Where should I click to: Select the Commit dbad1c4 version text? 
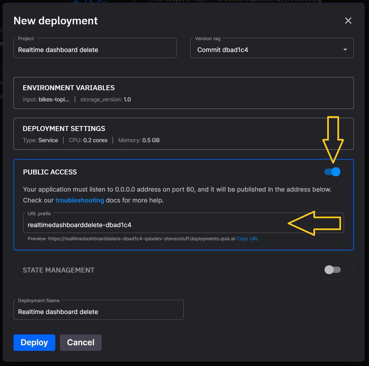tap(223, 50)
